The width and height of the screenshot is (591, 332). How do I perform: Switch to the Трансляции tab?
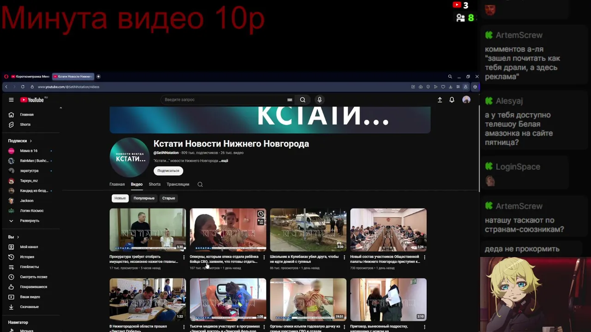[x=178, y=184]
